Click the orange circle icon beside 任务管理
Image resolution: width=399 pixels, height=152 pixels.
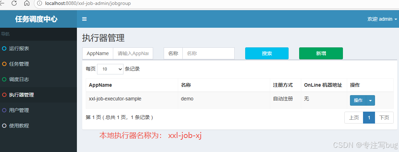(x=4, y=64)
